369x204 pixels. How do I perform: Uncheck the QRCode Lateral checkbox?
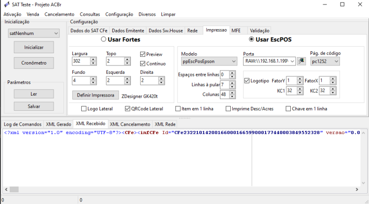[x=127, y=108]
